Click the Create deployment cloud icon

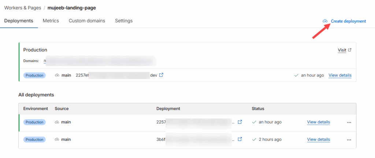[x=325, y=21]
